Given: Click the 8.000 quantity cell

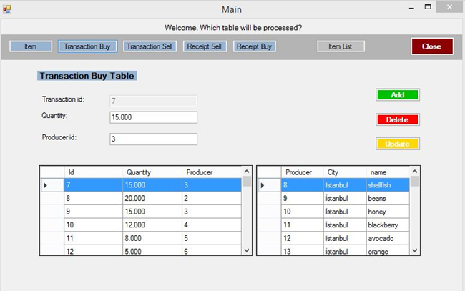Looking at the screenshot, I should (x=152, y=238).
